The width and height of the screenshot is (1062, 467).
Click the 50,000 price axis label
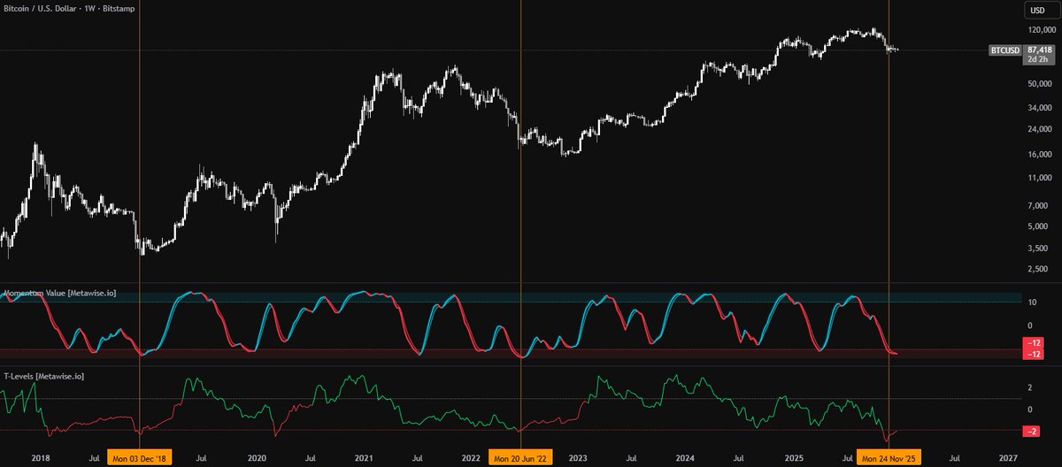point(1042,84)
